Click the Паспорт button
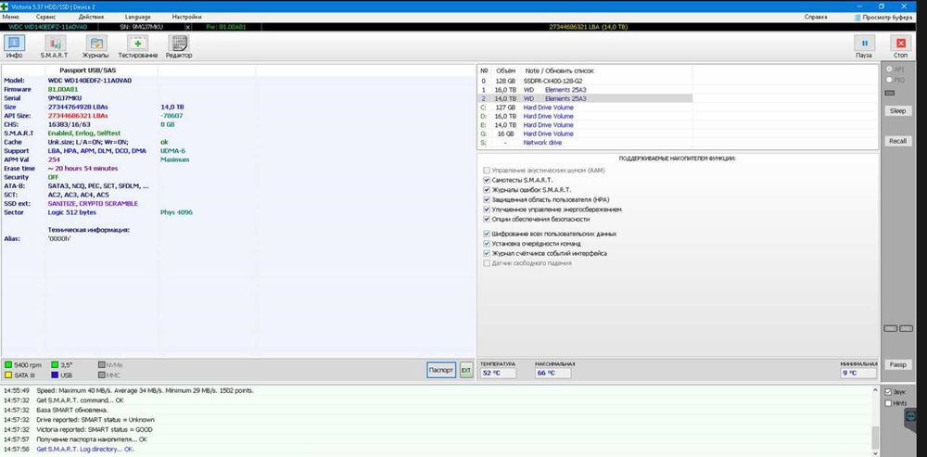The height and width of the screenshot is (457, 927). [x=441, y=370]
